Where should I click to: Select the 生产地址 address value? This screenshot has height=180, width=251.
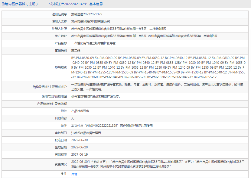[x=144, y=36]
